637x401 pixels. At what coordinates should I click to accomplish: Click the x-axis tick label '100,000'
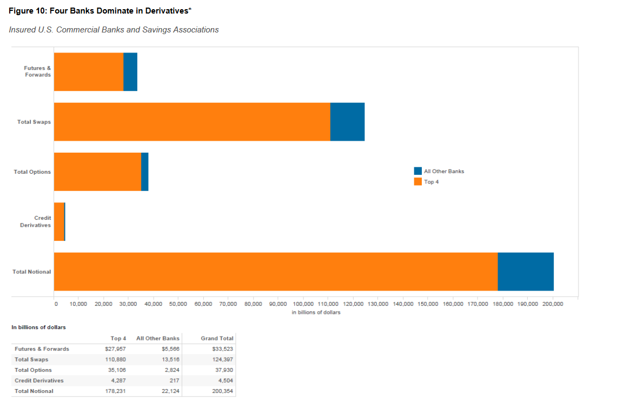pyautogui.click(x=303, y=304)
